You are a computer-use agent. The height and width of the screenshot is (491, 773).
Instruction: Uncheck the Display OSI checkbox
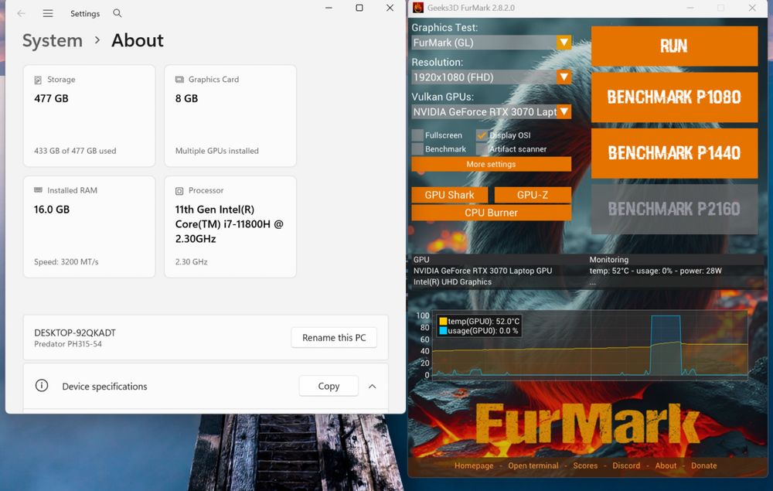[x=482, y=135]
